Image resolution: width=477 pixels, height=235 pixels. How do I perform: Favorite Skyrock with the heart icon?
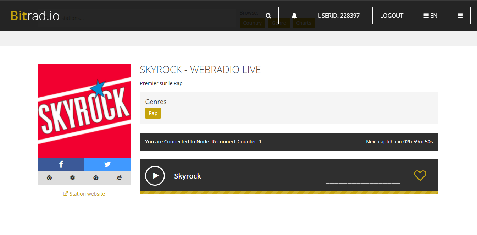pyautogui.click(x=420, y=175)
